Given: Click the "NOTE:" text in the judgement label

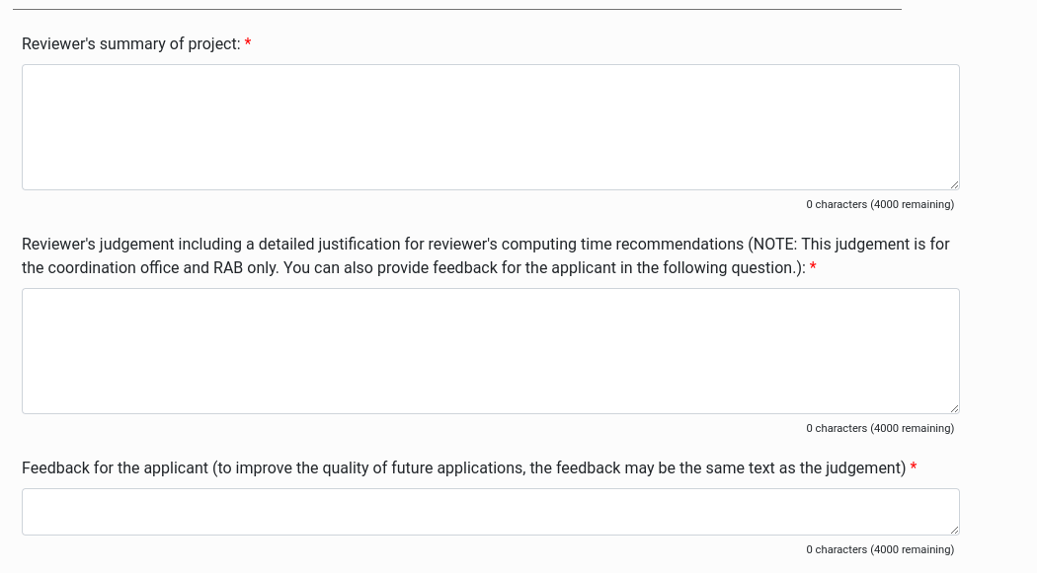Looking at the screenshot, I should 774,245.
